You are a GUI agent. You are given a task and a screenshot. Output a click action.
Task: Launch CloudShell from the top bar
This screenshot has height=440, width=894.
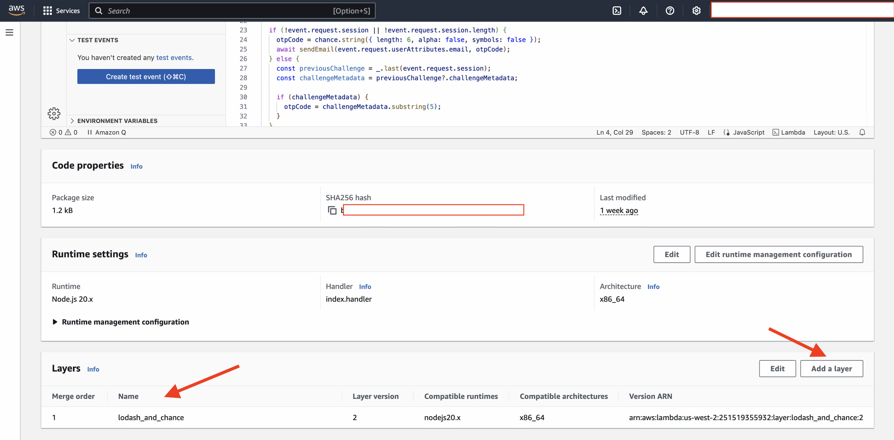617,11
